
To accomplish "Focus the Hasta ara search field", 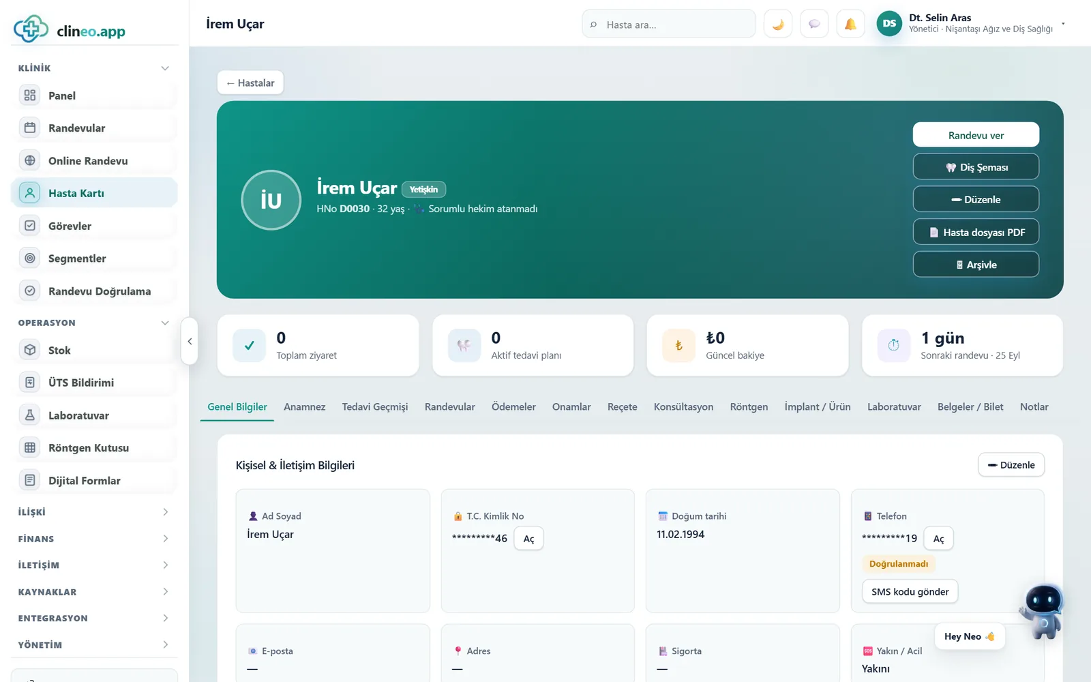I will (669, 24).
